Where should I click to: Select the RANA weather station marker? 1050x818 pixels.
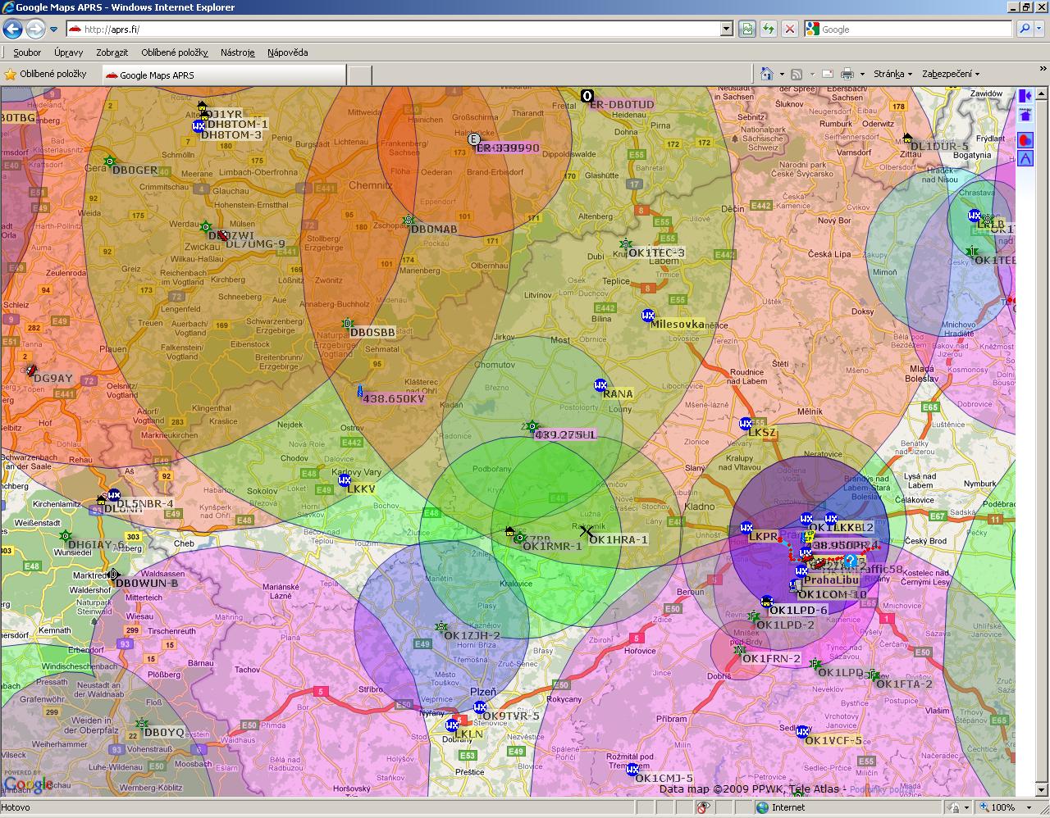(600, 385)
